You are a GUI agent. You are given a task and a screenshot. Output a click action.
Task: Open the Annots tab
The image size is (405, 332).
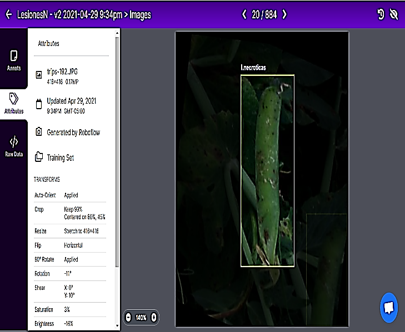click(14, 60)
